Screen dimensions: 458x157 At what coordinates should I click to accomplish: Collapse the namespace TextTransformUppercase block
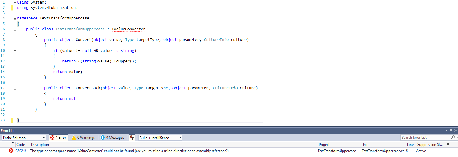tap(15, 18)
